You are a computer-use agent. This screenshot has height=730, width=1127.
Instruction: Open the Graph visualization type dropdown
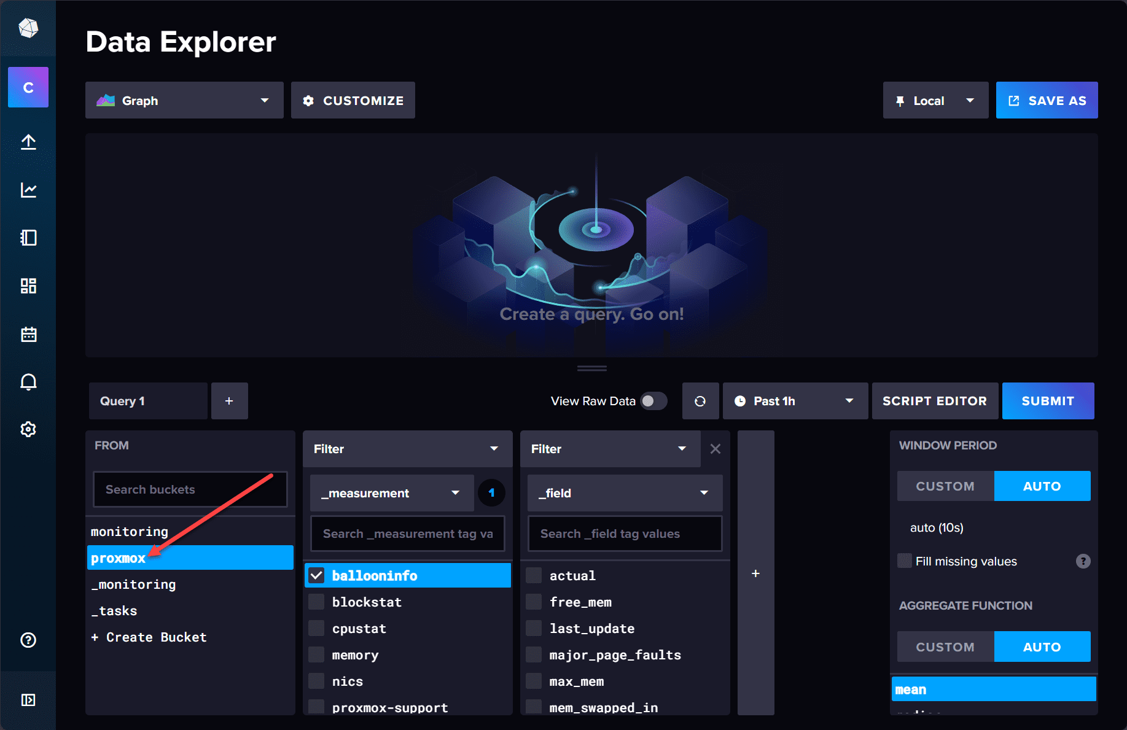click(x=184, y=100)
